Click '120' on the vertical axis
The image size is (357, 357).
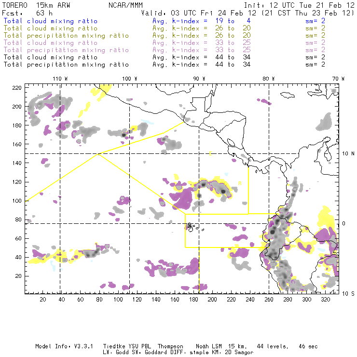click(x=17, y=182)
